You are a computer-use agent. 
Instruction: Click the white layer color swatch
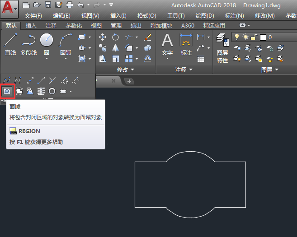[x=263, y=37]
